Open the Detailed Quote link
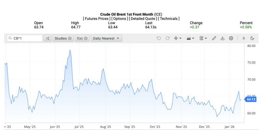The height and width of the screenshot is (130, 261). coord(143,19)
